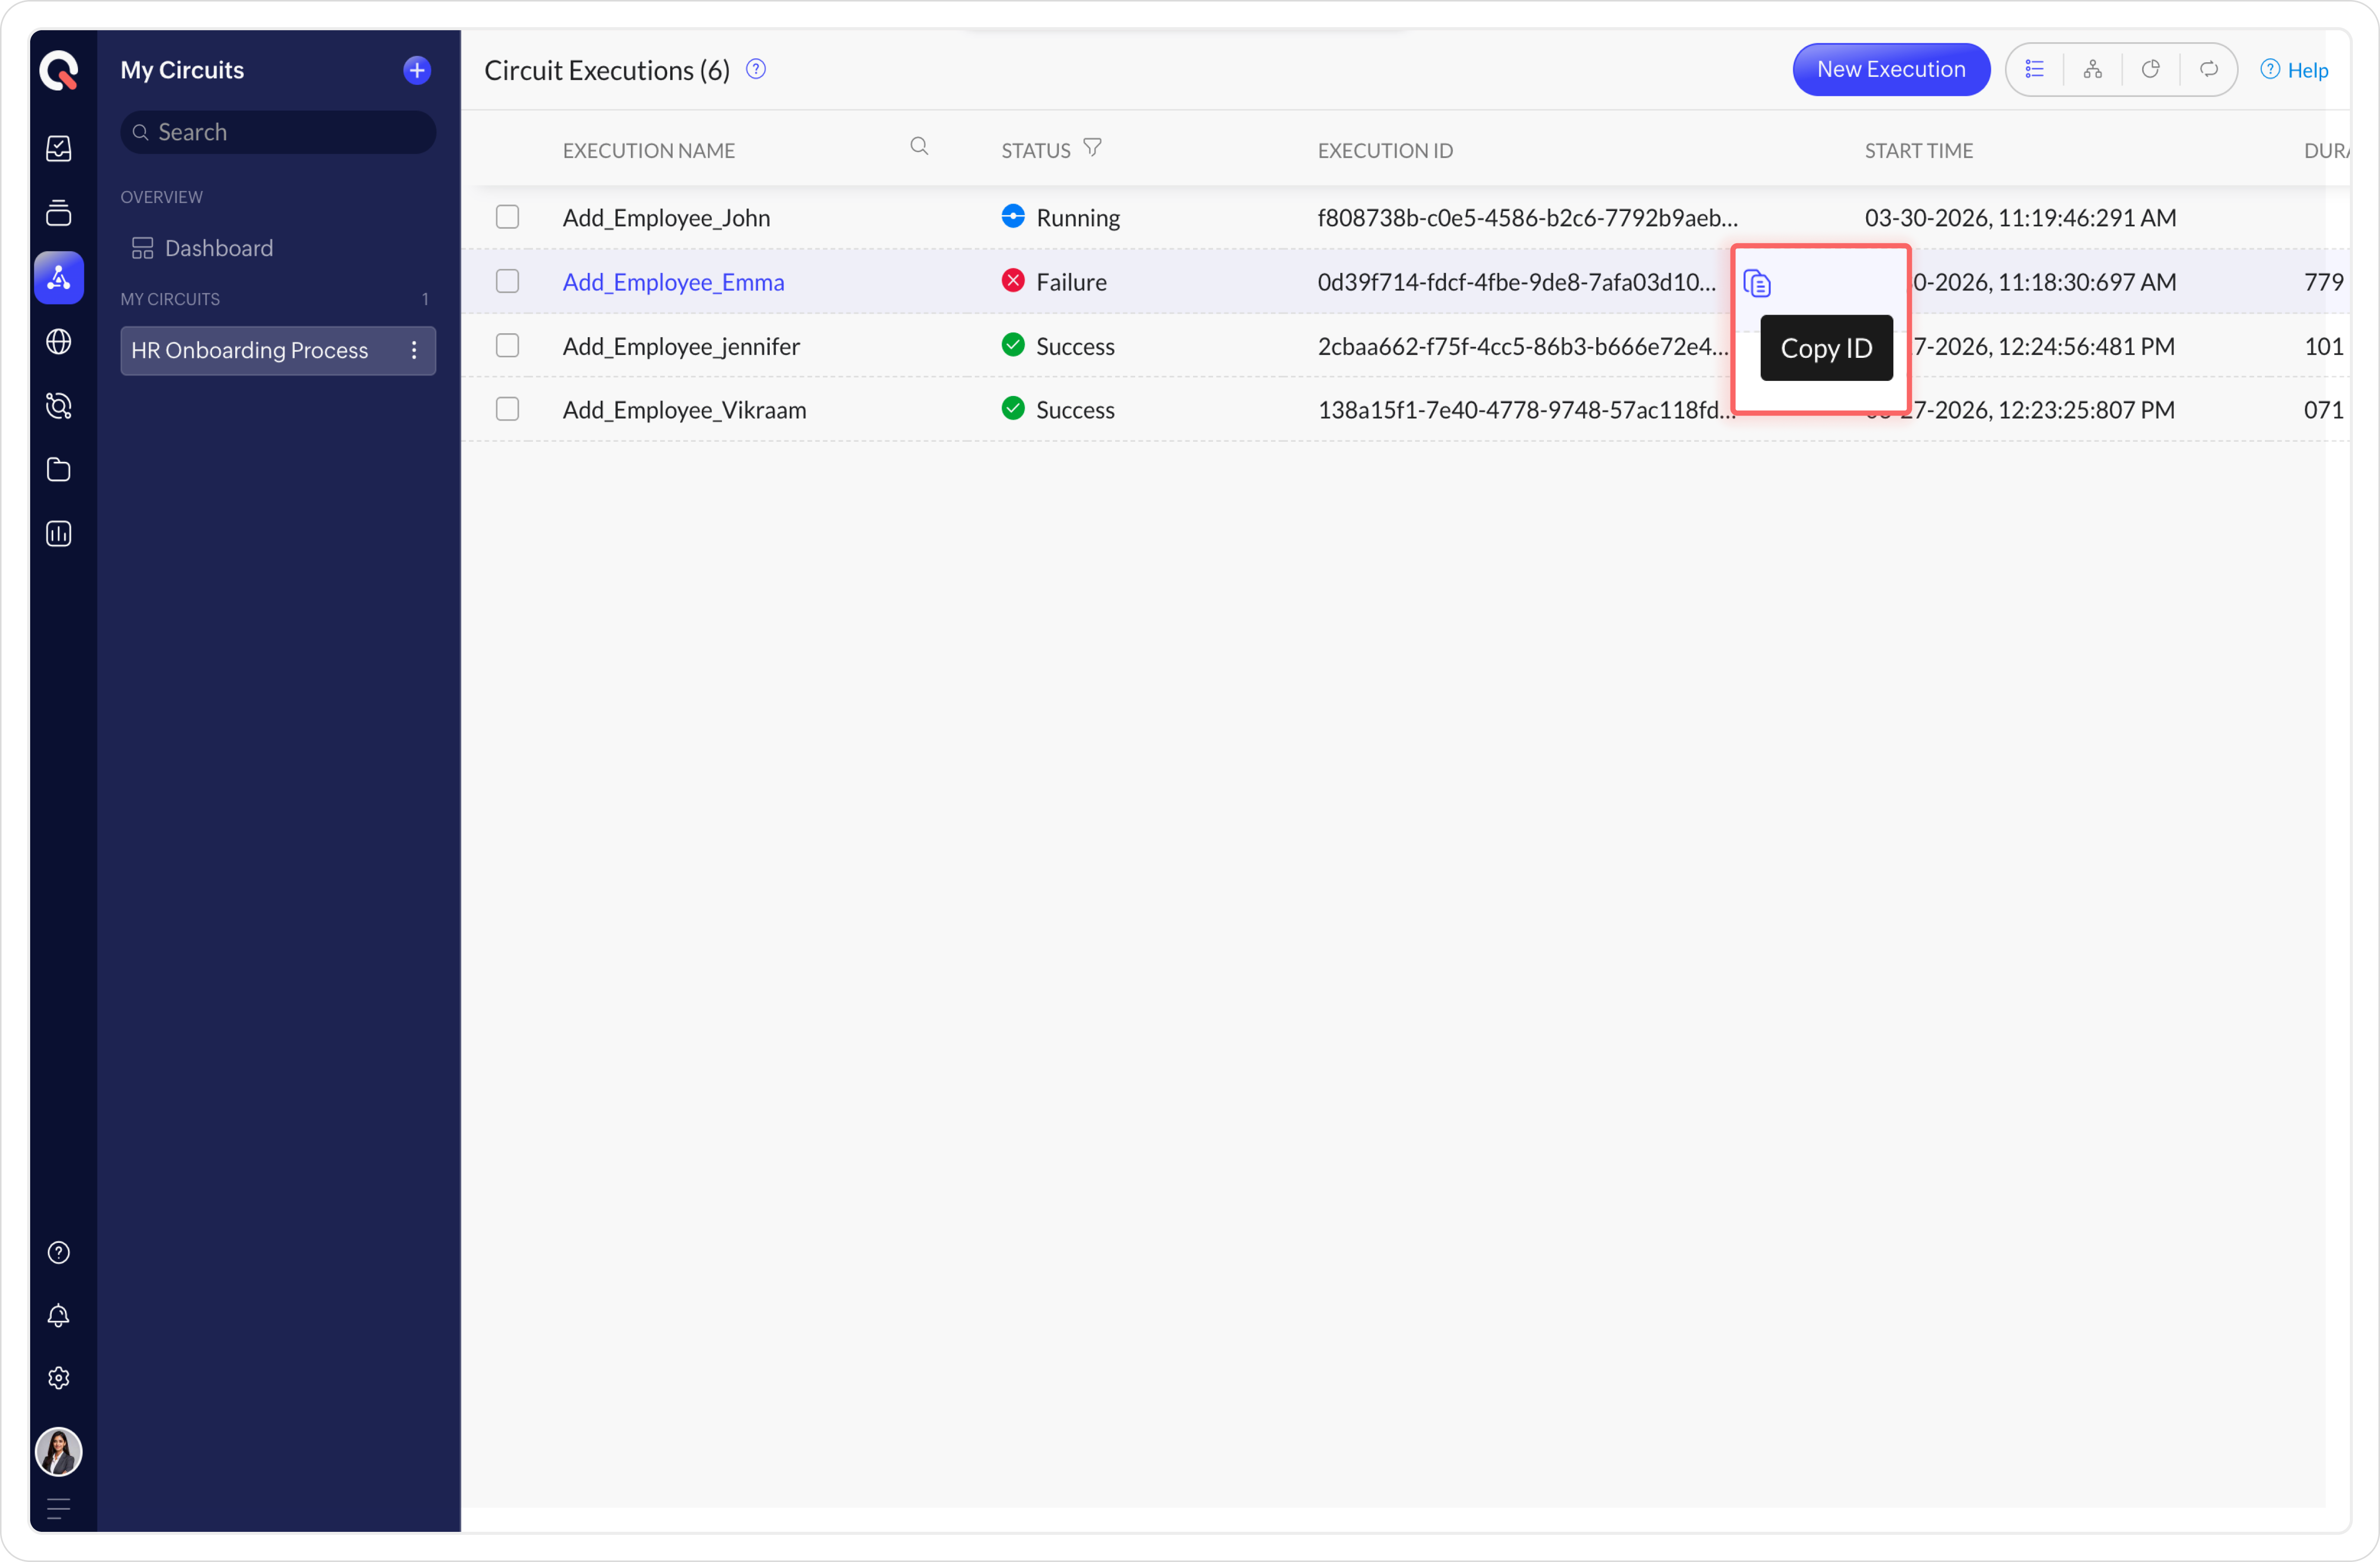The height and width of the screenshot is (1562, 2380).
Task: Open HR Onboarding Process three-dot menu
Action: [x=414, y=350]
